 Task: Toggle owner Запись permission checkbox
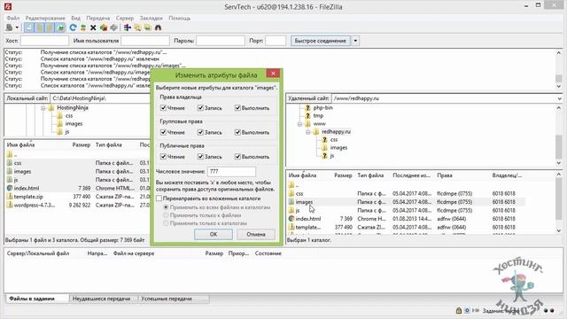click(200, 108)
